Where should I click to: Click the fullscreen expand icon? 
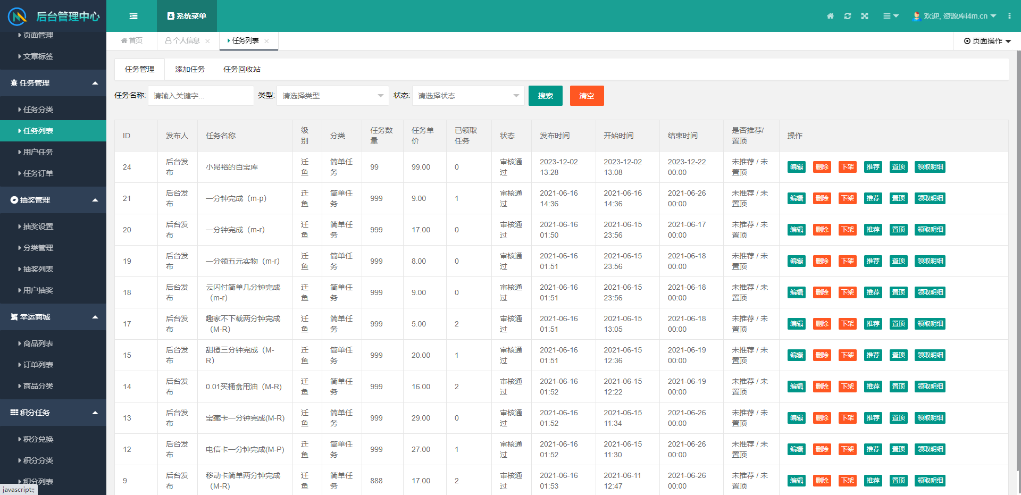(x=865, y=16)
